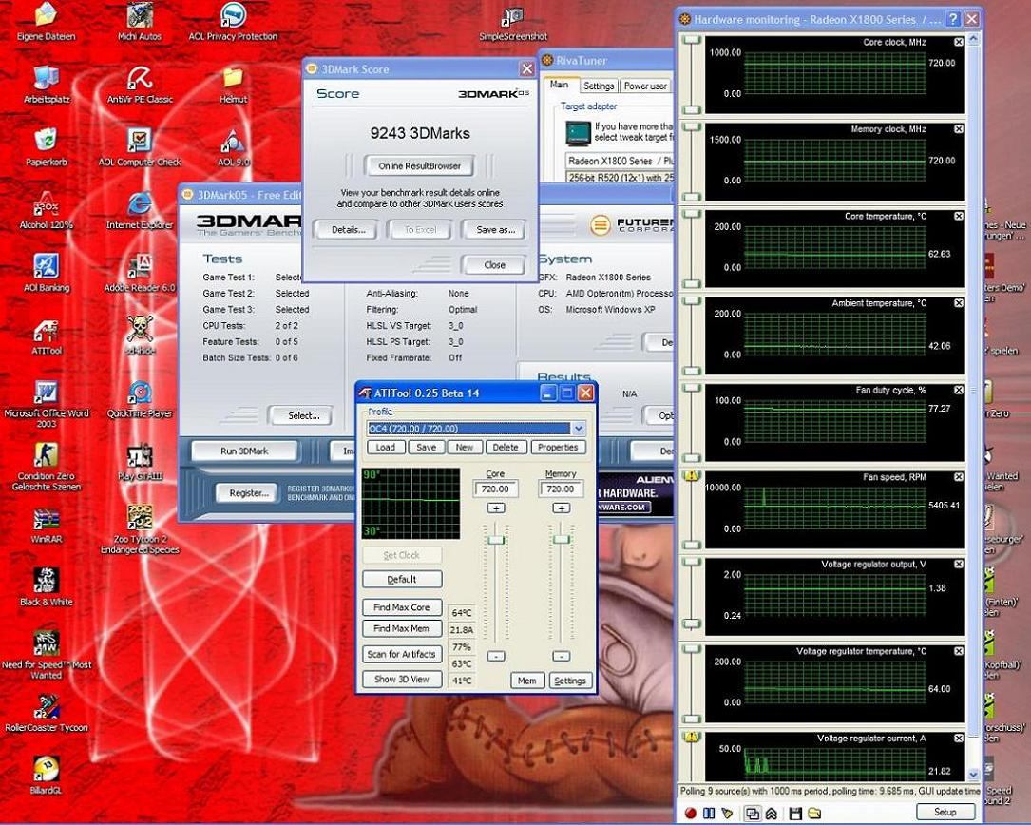Click Find Max Mem in ATITool
Viewport: 1031px width, 825px height.
[x=402, y=629]
